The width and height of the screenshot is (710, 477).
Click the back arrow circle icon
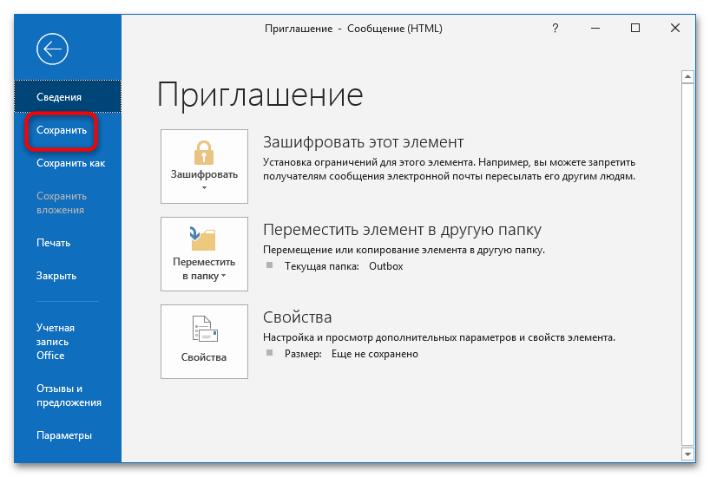pyautogui.click(x=52, y=50)
